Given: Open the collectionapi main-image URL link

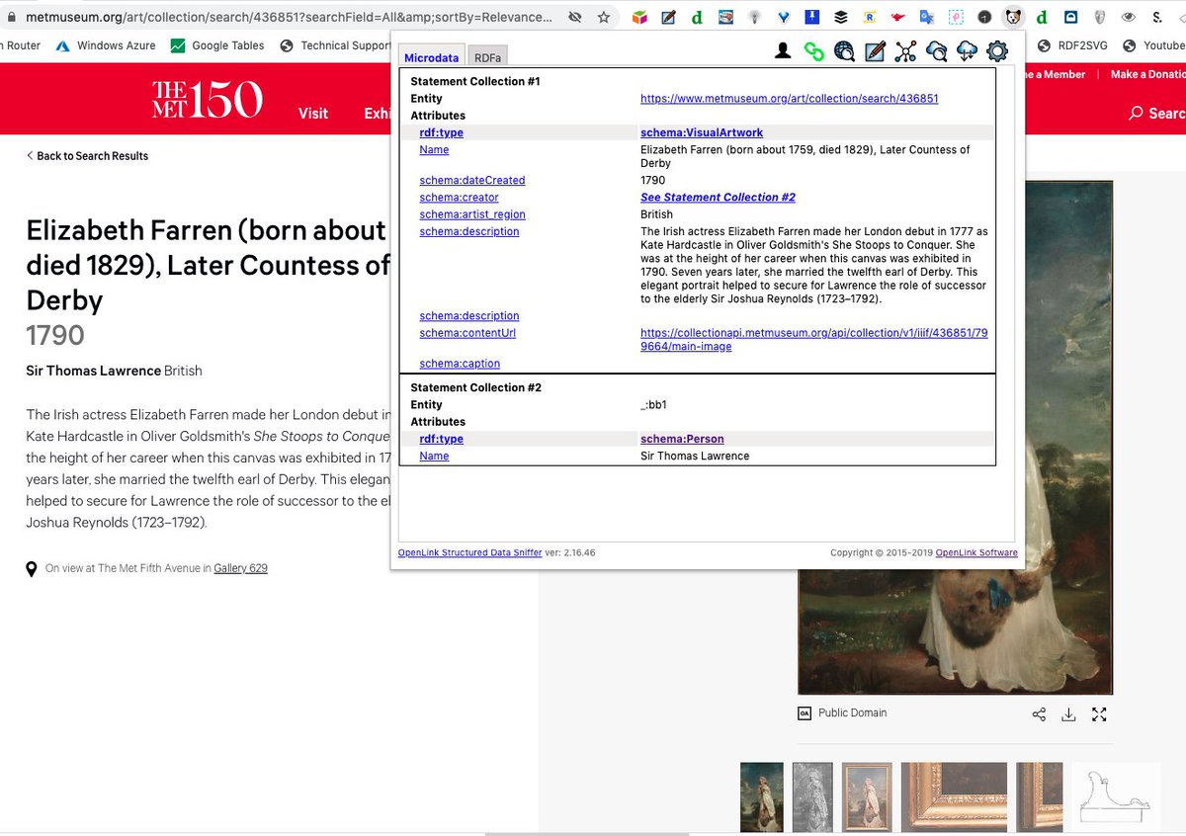Looking at the screenshot, I should 813,339.
